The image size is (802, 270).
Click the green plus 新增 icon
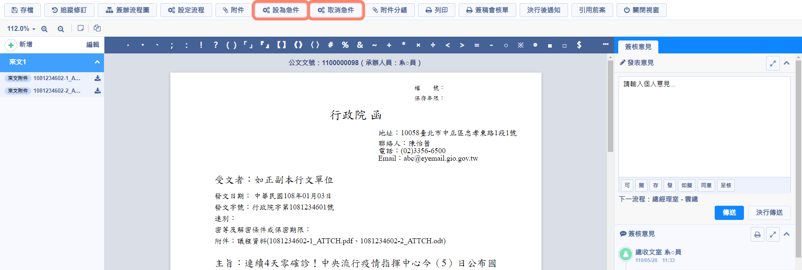coord(11,45)
